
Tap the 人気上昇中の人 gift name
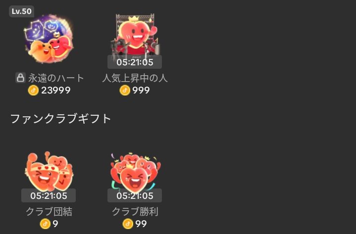[x=135, y=78]
